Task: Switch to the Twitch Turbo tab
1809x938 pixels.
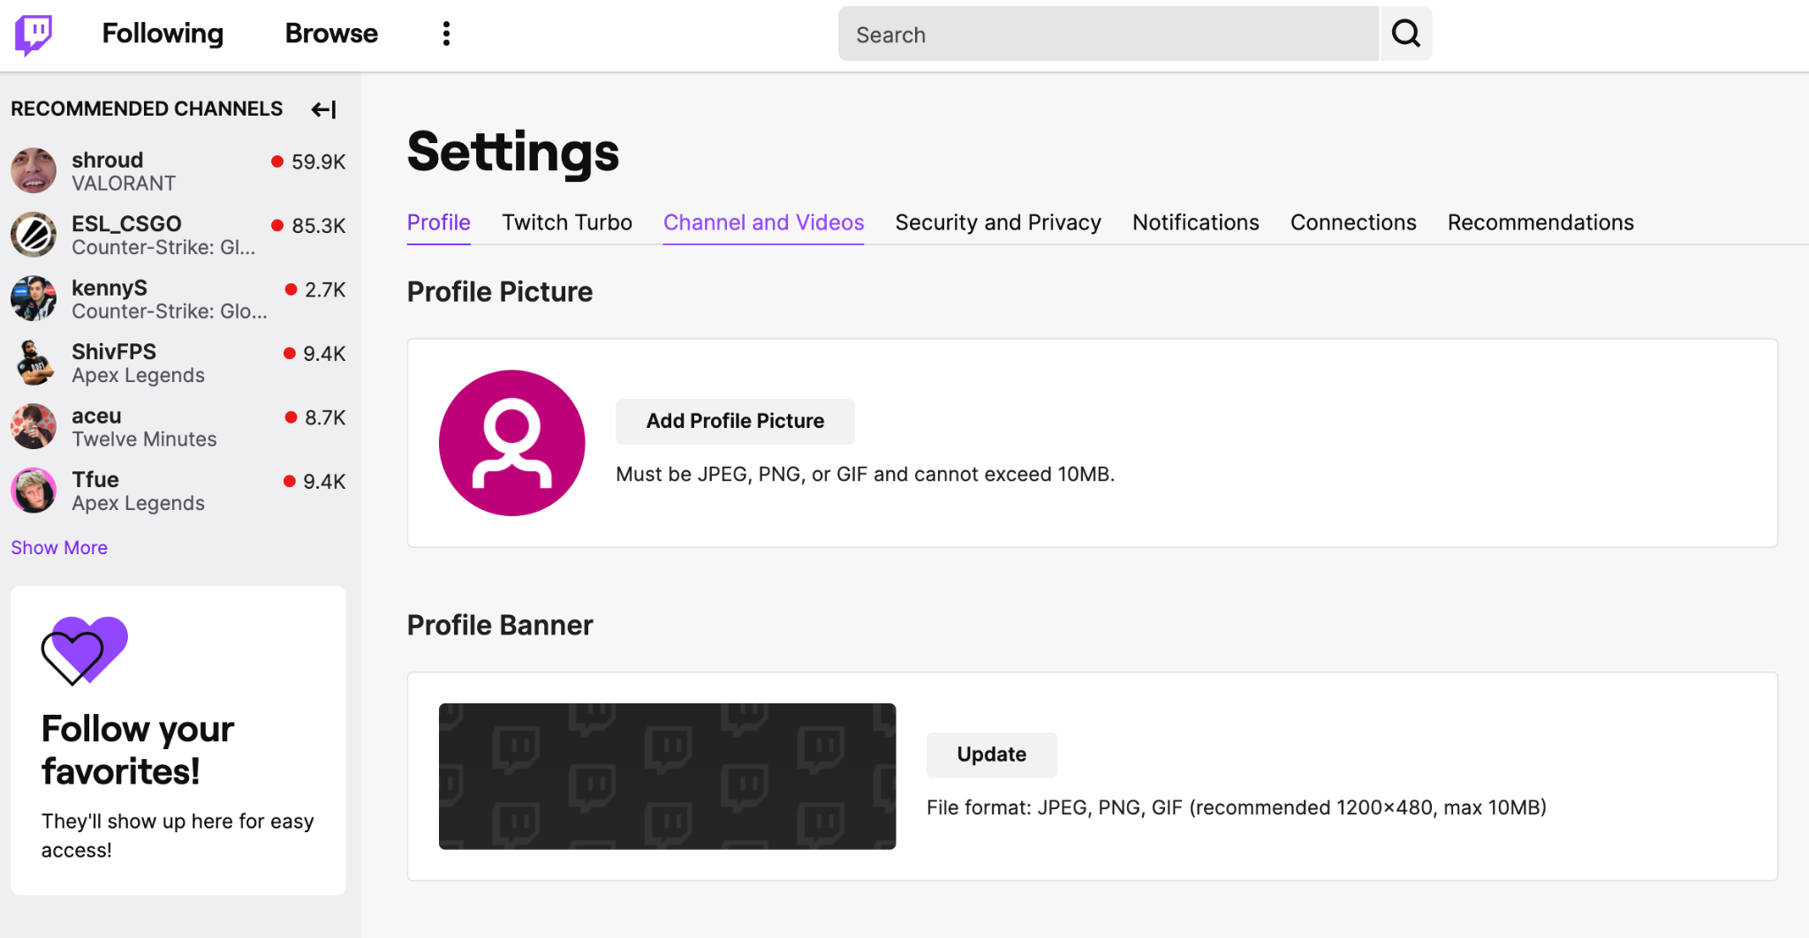Action: pyautogui.click(x=567, y=222)
